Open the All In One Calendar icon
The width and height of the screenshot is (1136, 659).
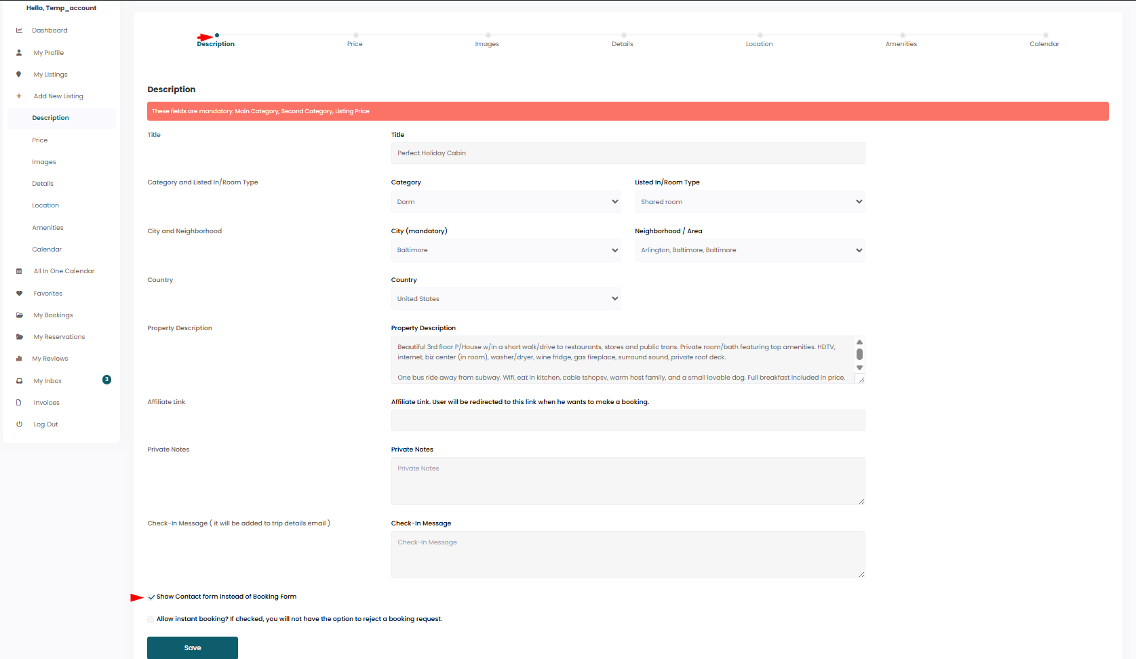19,271
